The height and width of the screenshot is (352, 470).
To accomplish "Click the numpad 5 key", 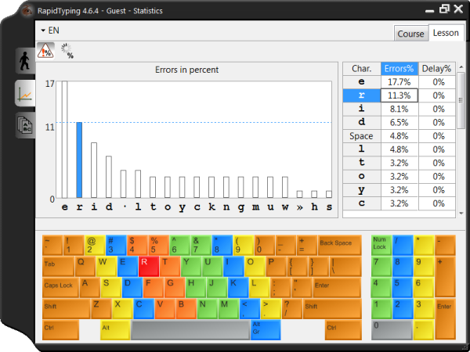I will tap(403, 288).
